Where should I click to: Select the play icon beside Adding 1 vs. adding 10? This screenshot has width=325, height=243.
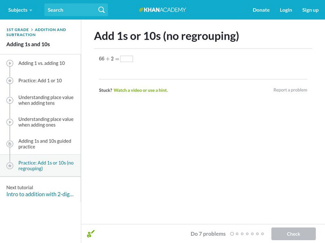click(x=9, y=63)
